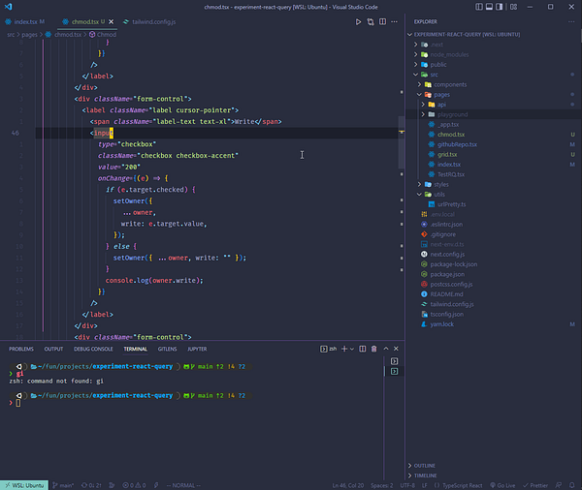Toggle secondary side bar layout icon
Image resolution: width=582 pixels, height=490 pixels.
pyautogui.click(x=500, y=7)
